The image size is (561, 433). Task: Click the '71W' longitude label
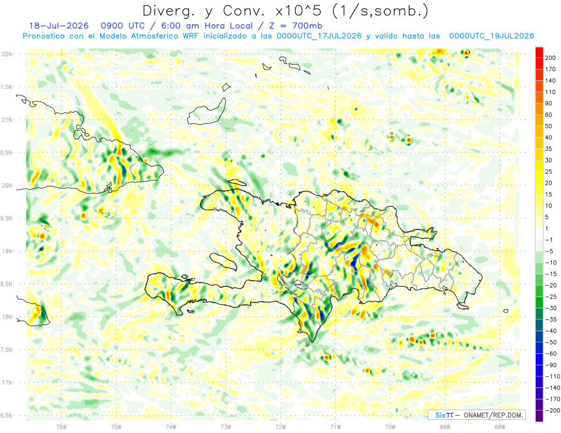pos(335,426)
